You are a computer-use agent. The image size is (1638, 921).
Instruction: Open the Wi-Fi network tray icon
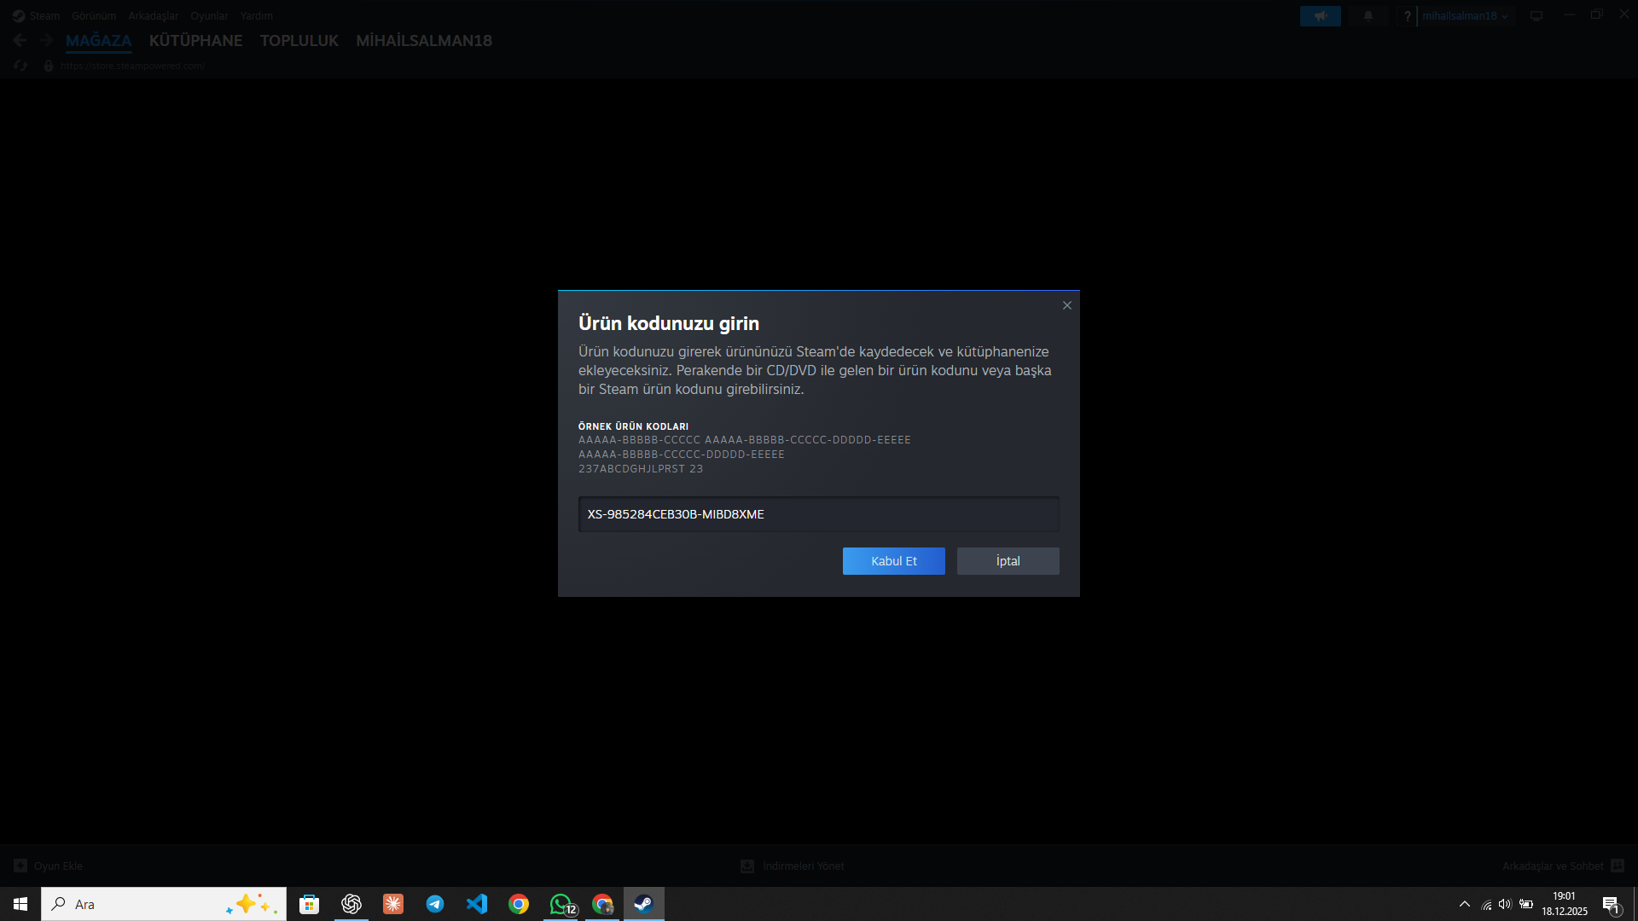click(x=1486, y=904)
